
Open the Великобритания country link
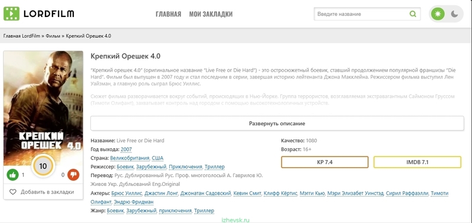click(x=130, y=158)
